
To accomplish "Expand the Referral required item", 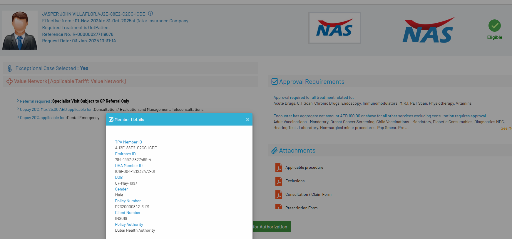I will click(x=18, y=101).
